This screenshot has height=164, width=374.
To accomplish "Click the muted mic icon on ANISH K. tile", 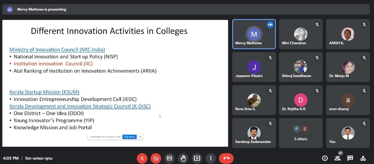I will [364, 25].
